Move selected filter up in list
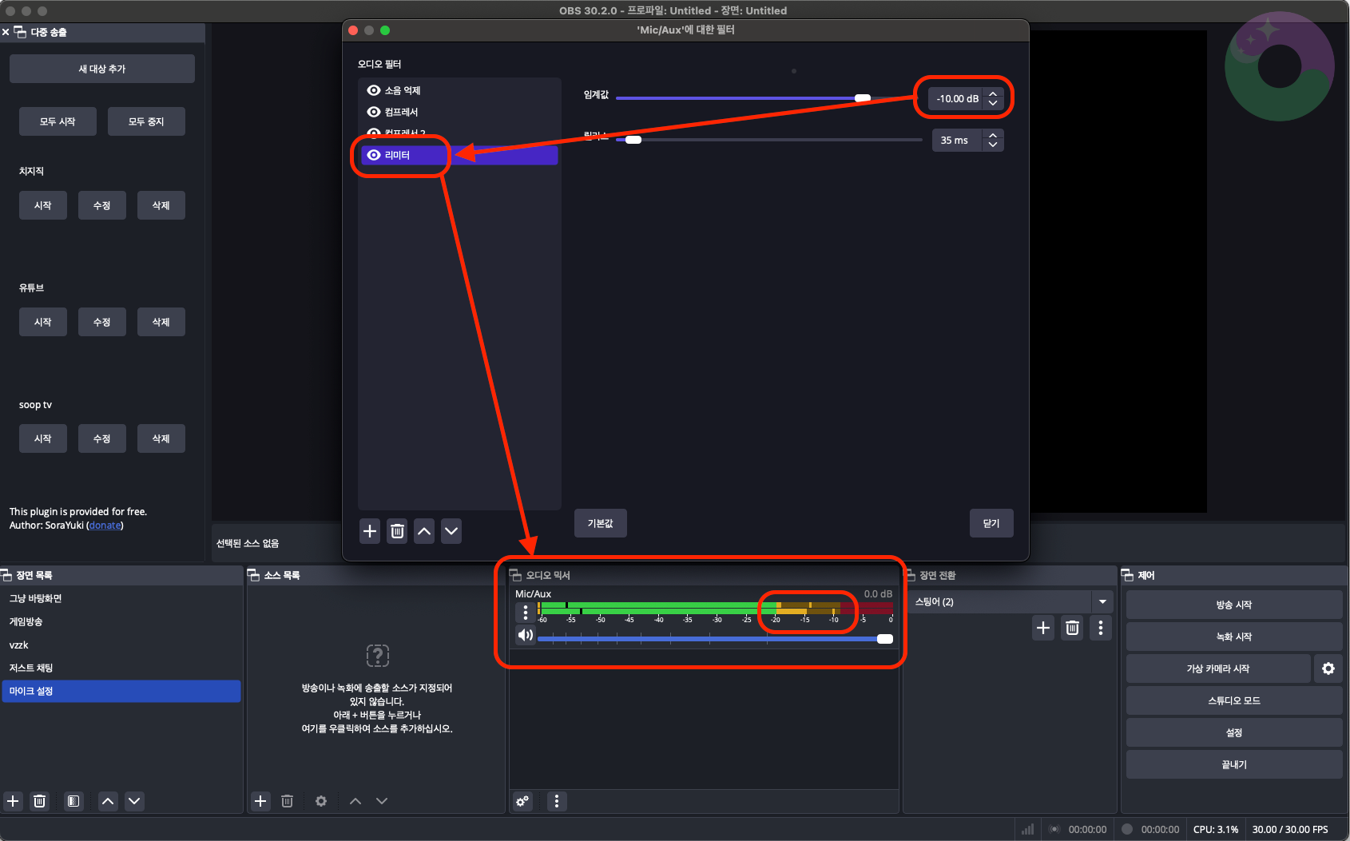 424,531
